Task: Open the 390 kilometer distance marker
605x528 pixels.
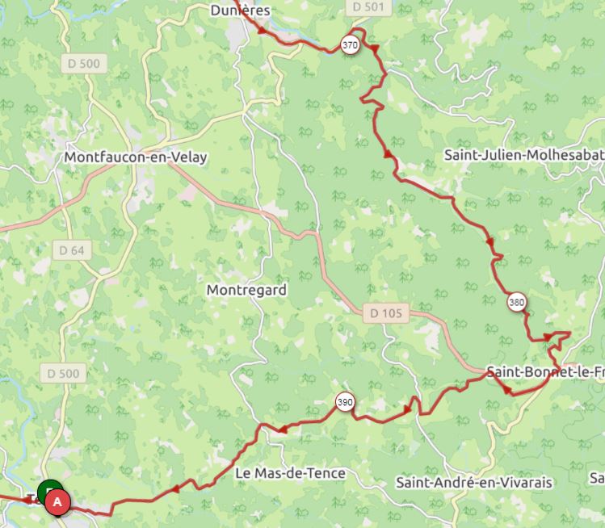Action: click(x=345, y=402)
